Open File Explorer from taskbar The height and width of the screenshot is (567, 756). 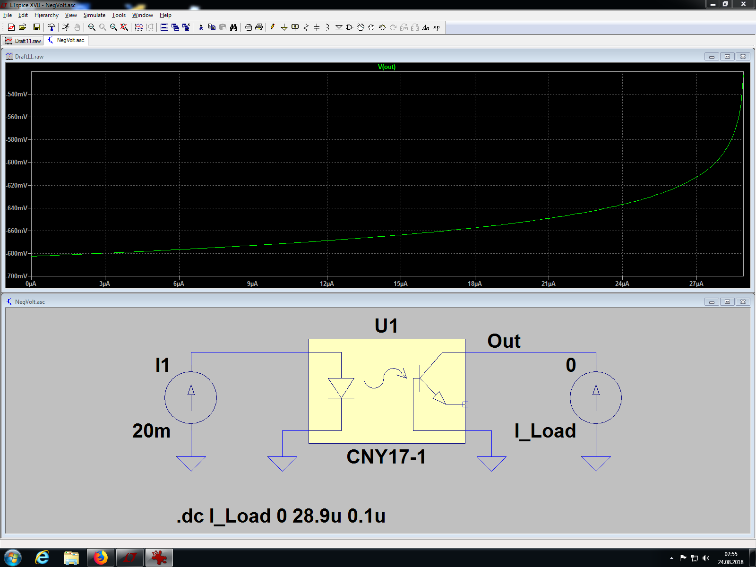(x=71, y=558)
